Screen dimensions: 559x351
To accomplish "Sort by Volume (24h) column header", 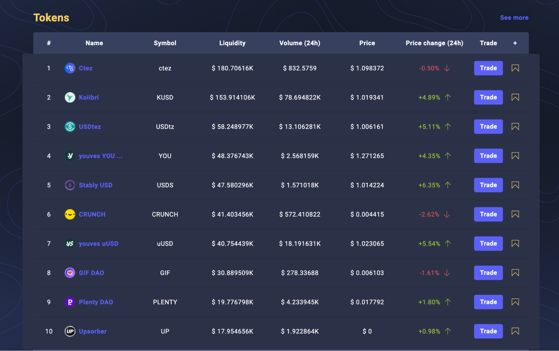I will pyautogui.click(x=299, y=43).
